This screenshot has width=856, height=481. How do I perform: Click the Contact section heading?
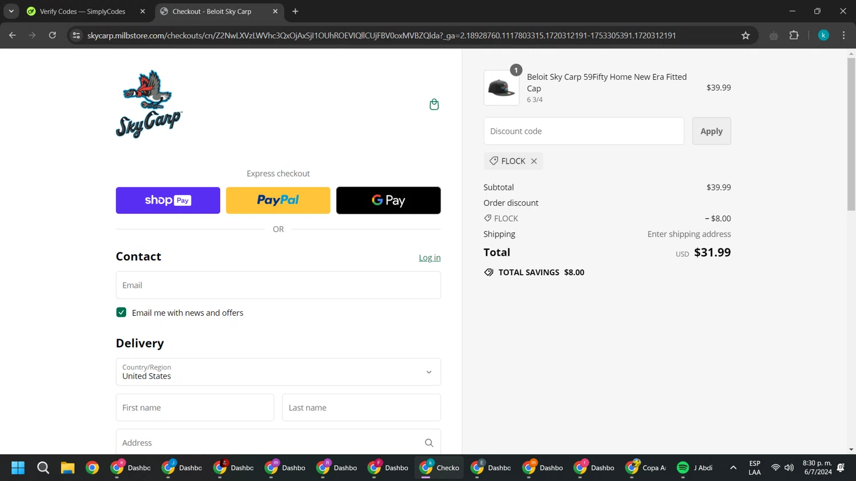pos(139,256)
